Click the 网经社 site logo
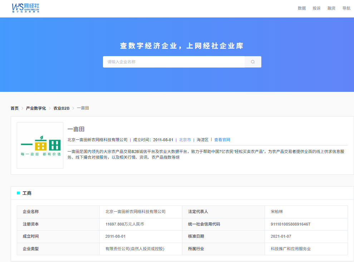Screen dimensions: 354x262 tap(25, 8)
